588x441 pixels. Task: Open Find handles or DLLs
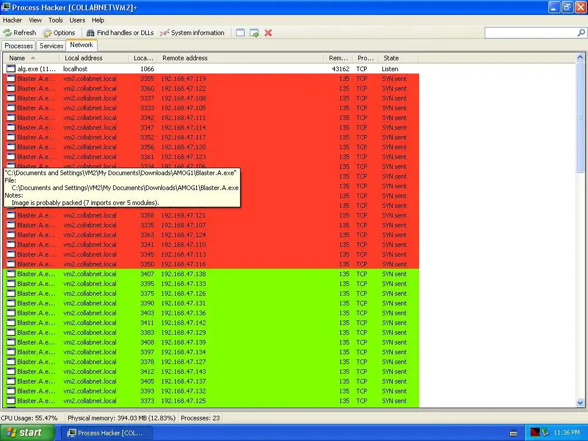coord(120,33)
